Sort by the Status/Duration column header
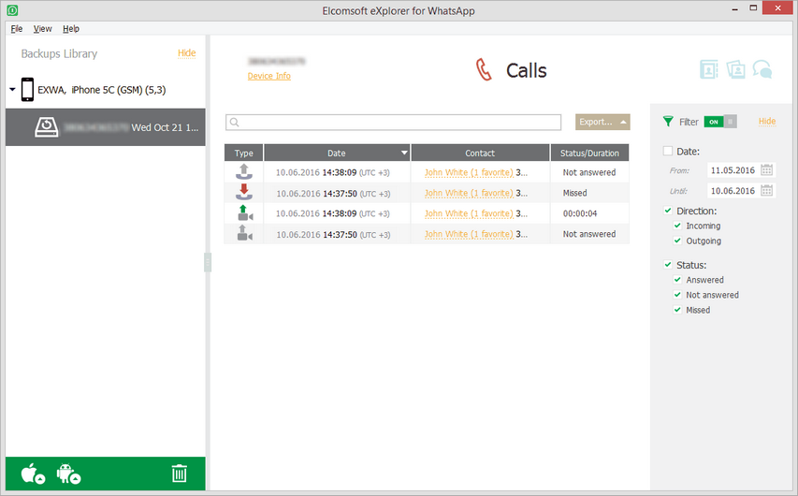 [589, 153]
